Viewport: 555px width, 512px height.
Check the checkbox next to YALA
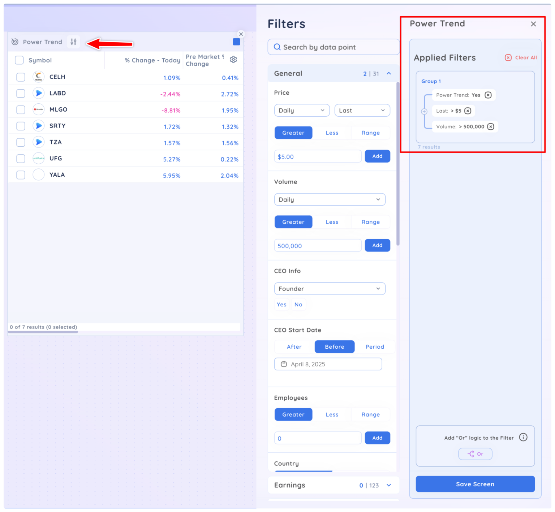tap(21, 175)
